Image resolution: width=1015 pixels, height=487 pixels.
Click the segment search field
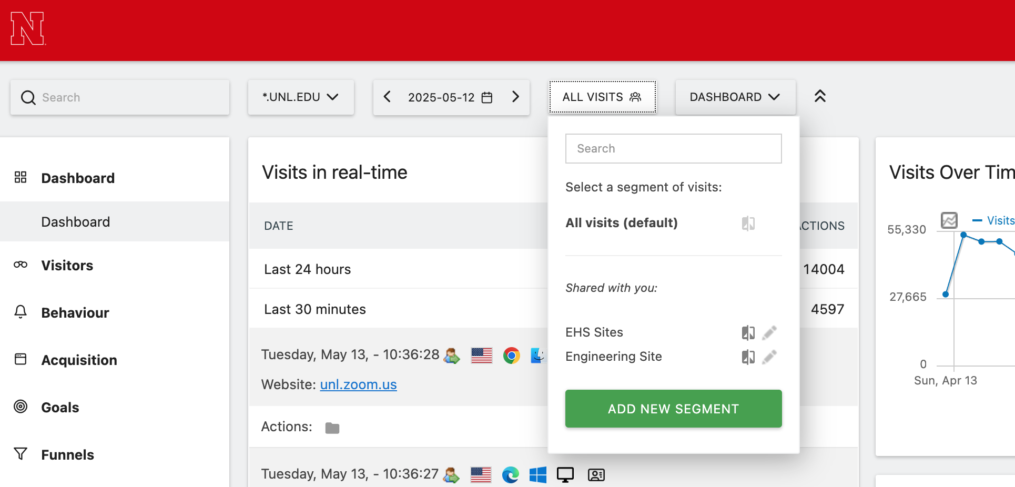coord(673,148)
